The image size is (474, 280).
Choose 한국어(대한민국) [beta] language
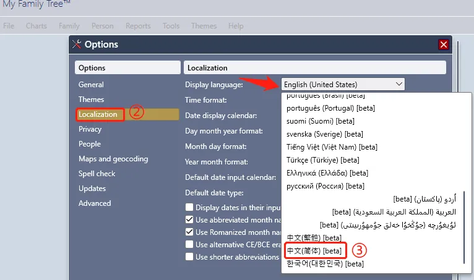(325, 264)
